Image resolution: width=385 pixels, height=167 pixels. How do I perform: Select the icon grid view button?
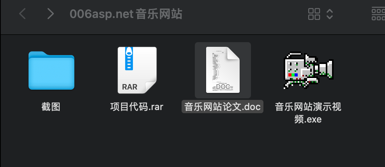[x=314, y=14]
